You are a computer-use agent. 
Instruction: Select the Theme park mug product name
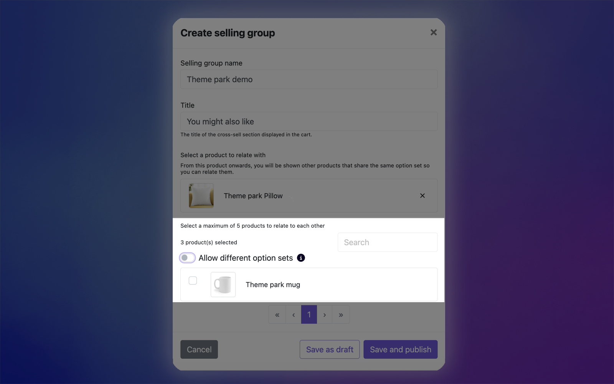[x=273, y=285]
